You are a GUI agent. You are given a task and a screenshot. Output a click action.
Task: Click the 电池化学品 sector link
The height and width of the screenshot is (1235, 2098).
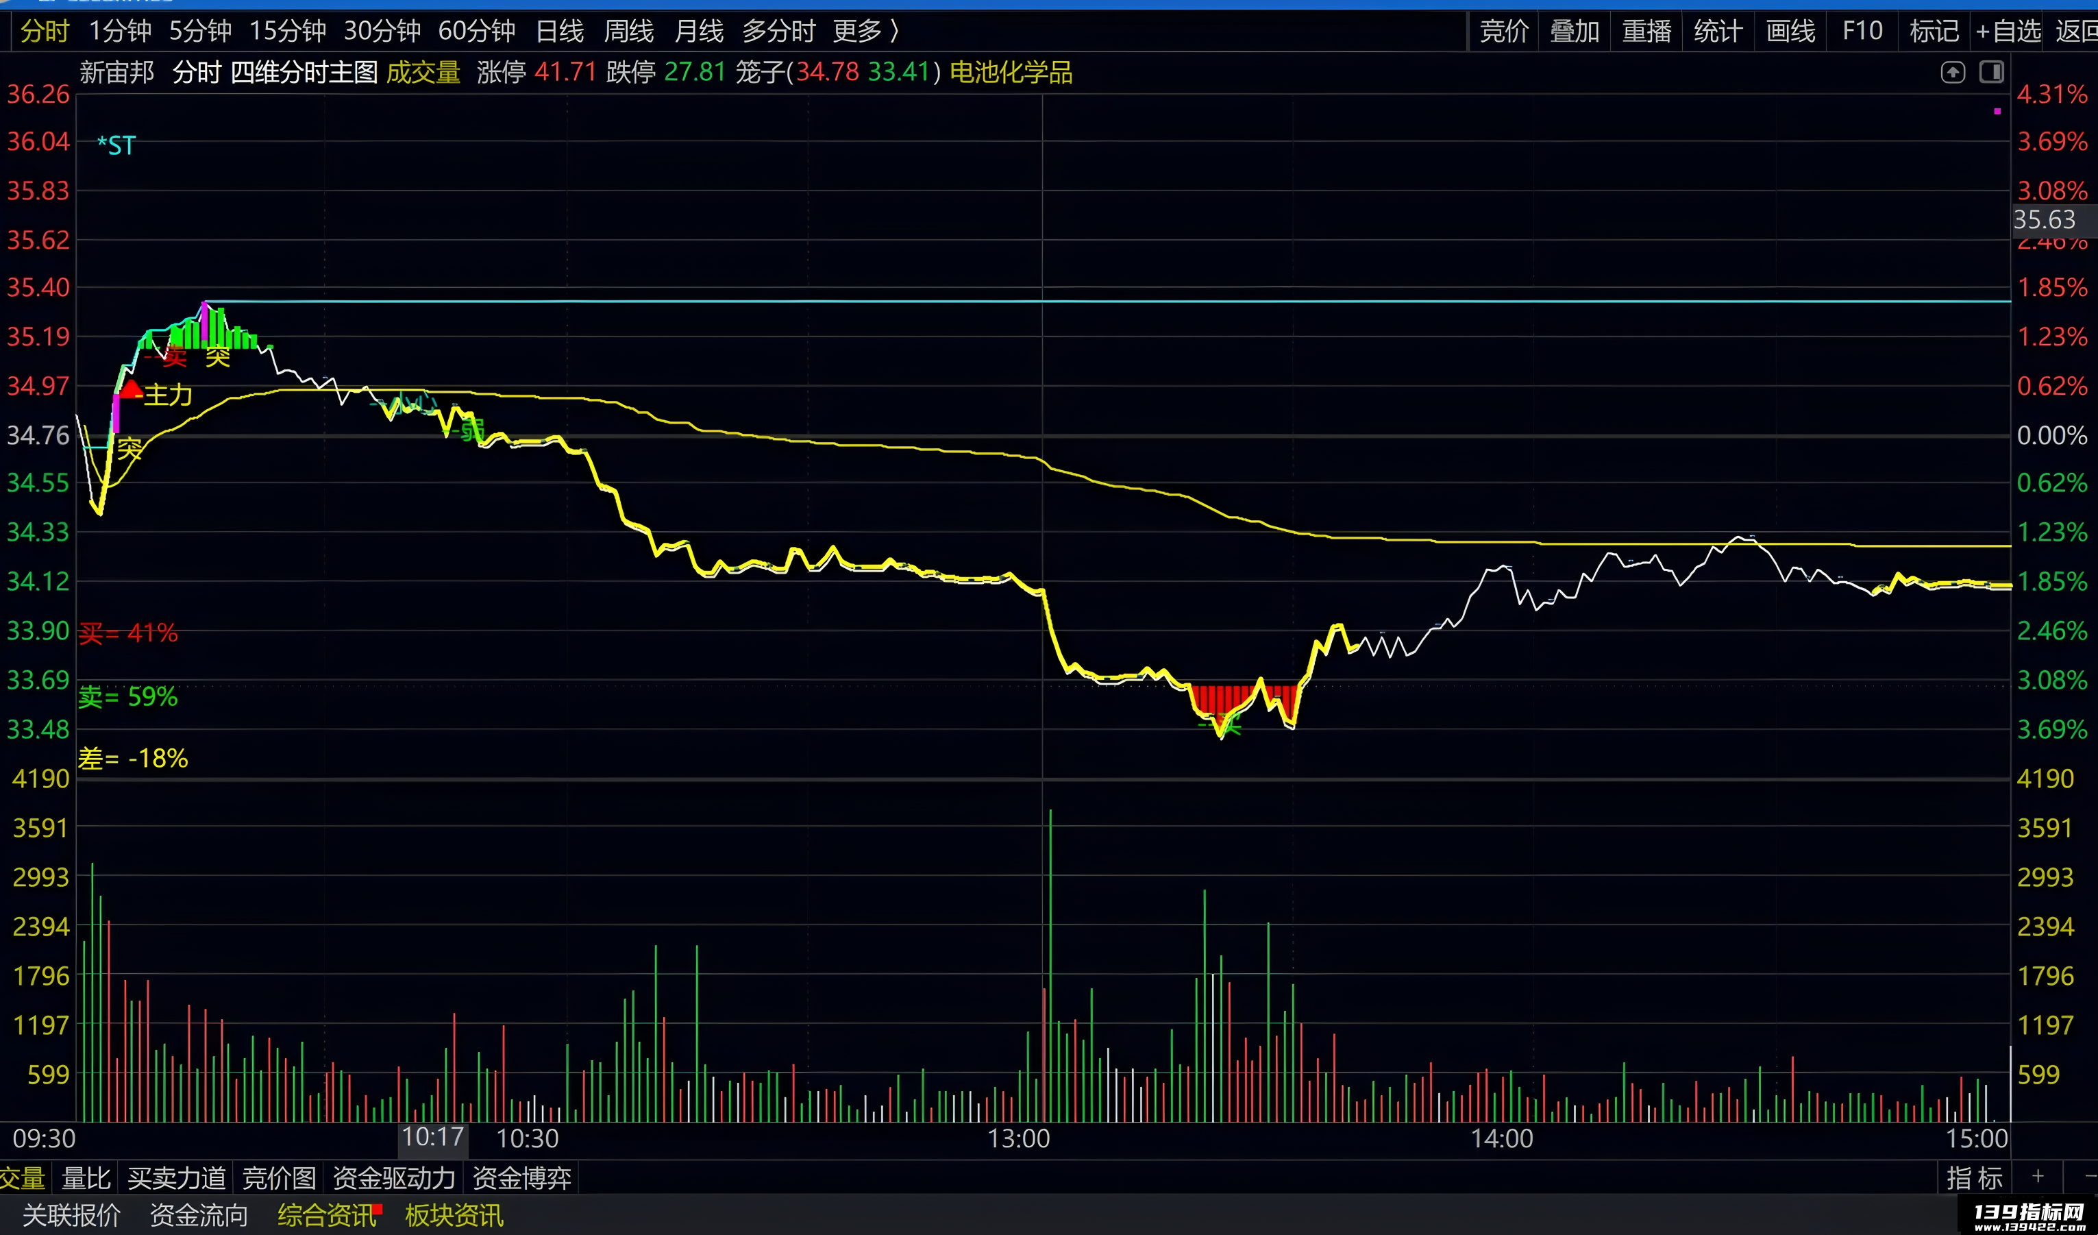coord(1011,73)
